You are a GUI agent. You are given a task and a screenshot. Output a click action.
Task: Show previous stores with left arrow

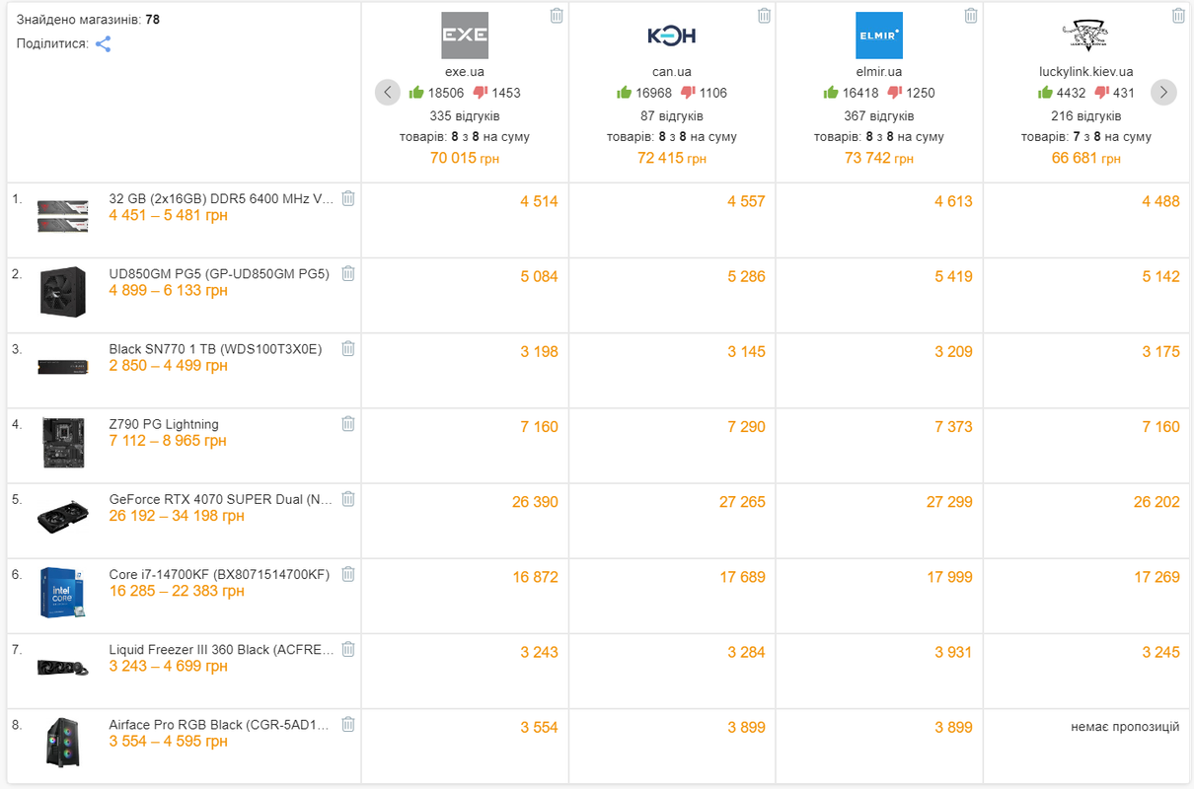click(x=388, y=93)
